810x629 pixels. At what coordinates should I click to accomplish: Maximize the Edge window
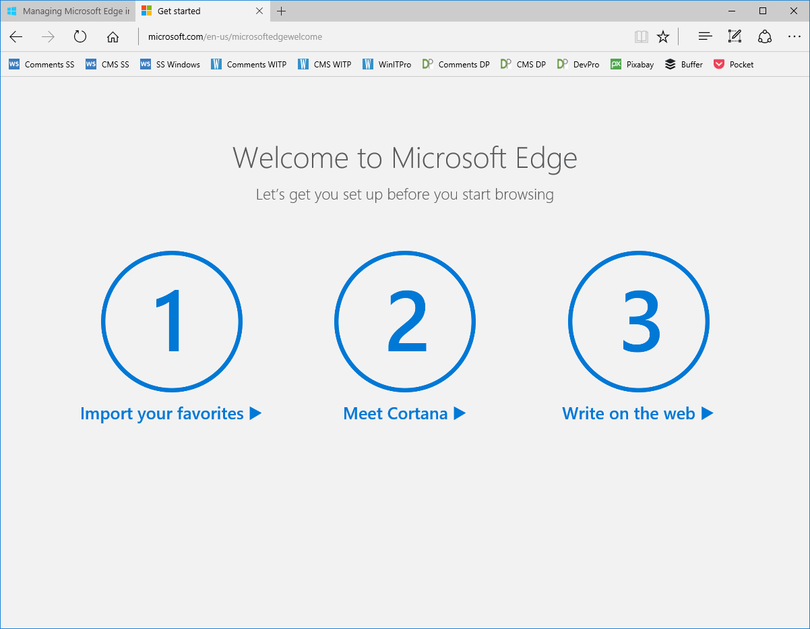coord(763,11)
